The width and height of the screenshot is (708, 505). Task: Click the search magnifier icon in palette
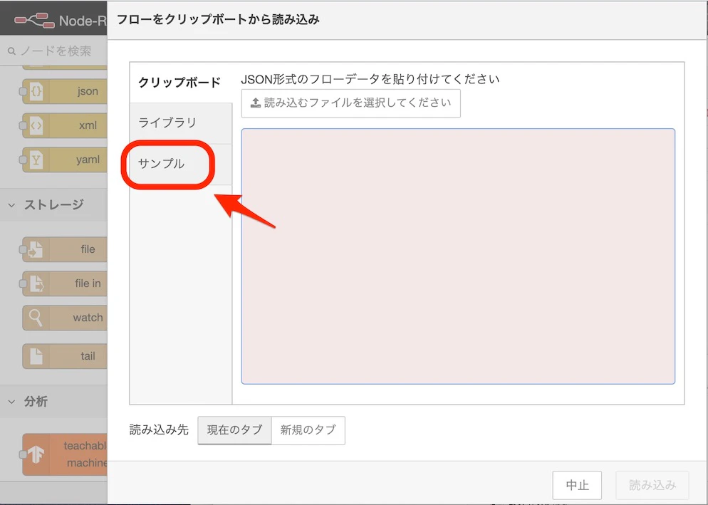pyautogui.click(x=11, y=51)
